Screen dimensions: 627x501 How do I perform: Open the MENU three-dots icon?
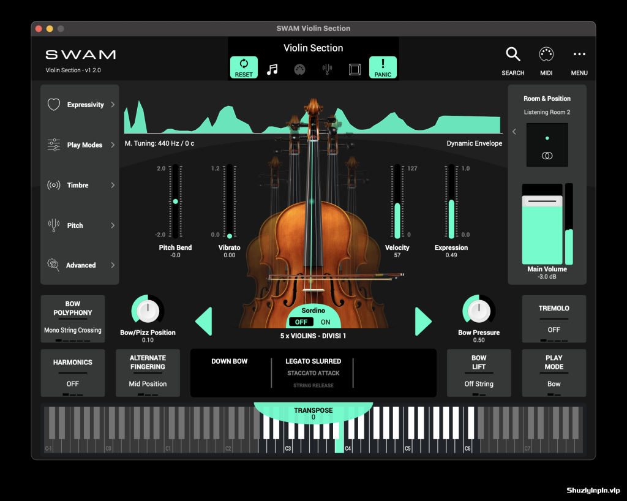[579, 54]
